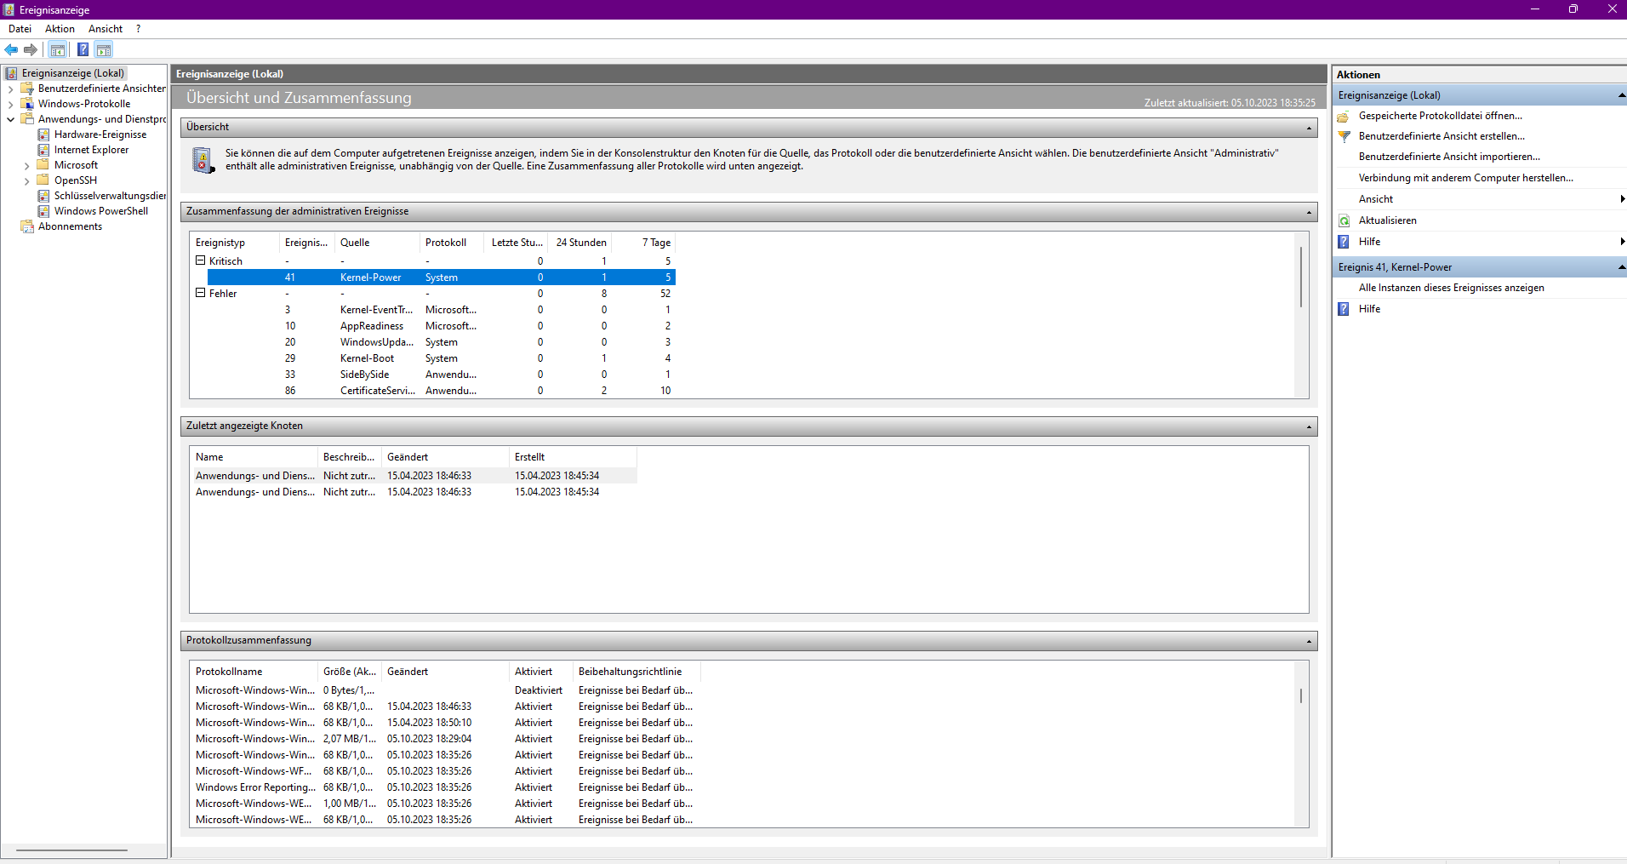
Task: Select the CertificateServi... event 86 row
Action: [434, 391]
